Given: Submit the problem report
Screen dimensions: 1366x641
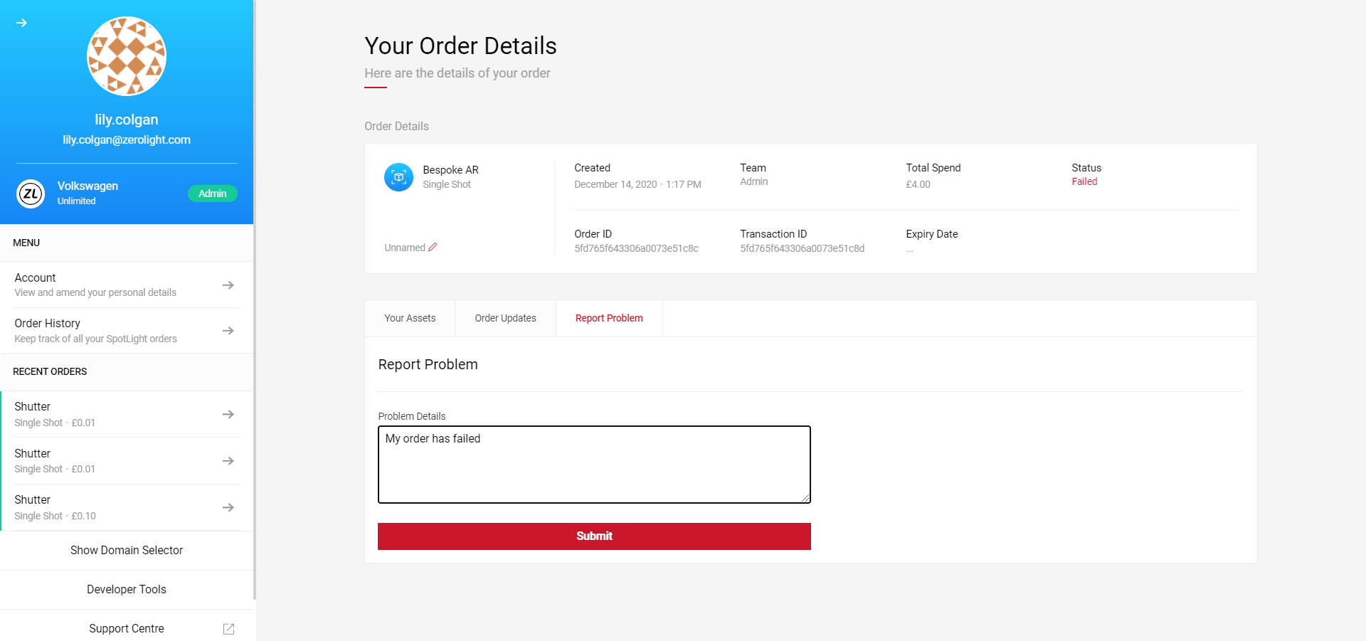Looking at the screenshot, I should (x=594, y=536).
